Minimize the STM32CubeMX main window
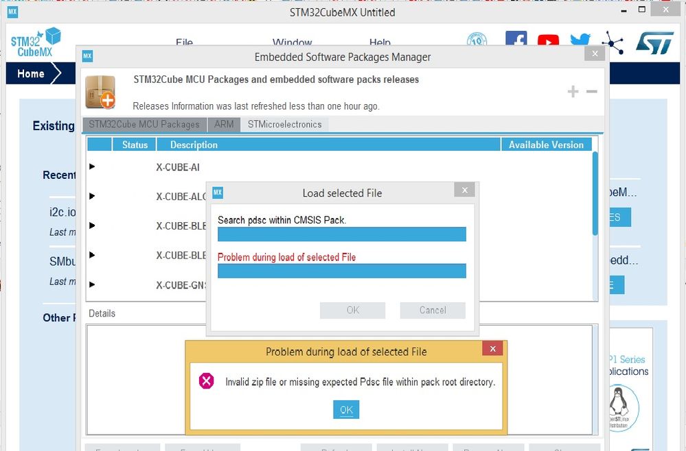Viewport: 686px width, 451px height. tap(624, 10)
